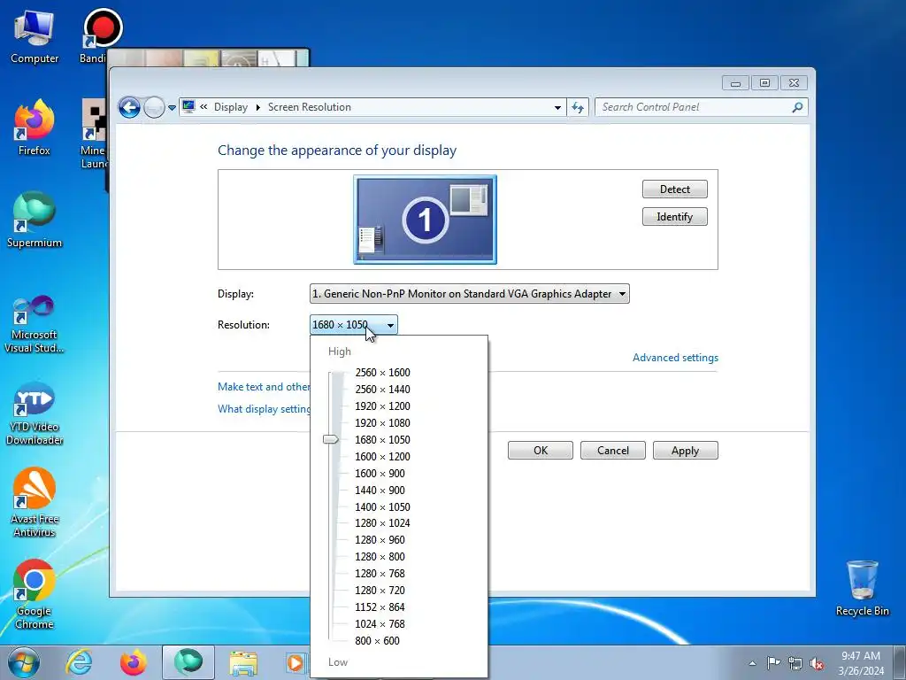Choose 1280 × 960 resolution
Viewport: 906px width, 680px height.
tap(380, 539)
